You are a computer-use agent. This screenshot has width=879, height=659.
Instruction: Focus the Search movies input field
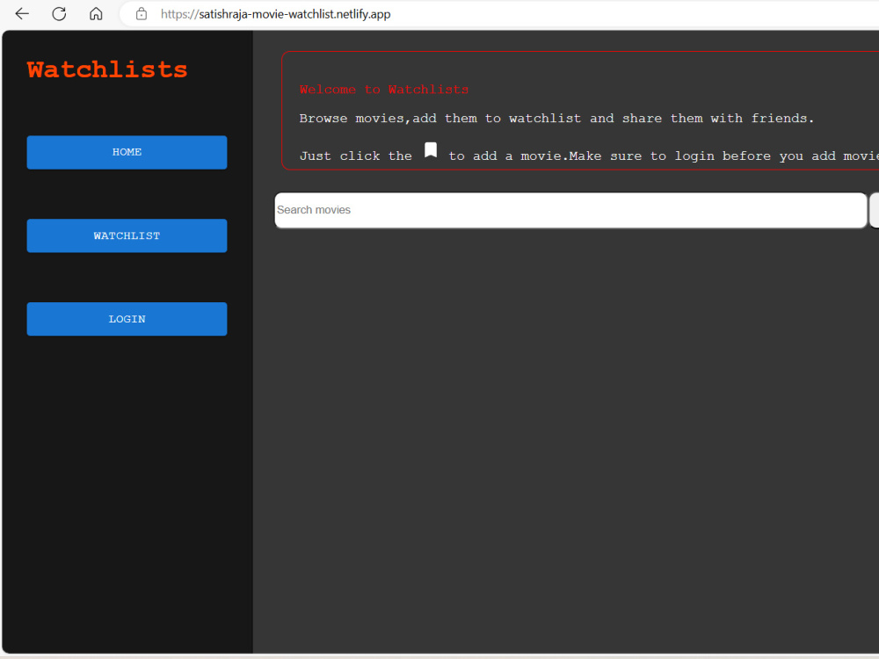(570, 210)
